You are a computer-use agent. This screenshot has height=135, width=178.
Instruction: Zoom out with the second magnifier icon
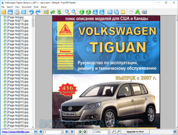click(x=74, y=12)
